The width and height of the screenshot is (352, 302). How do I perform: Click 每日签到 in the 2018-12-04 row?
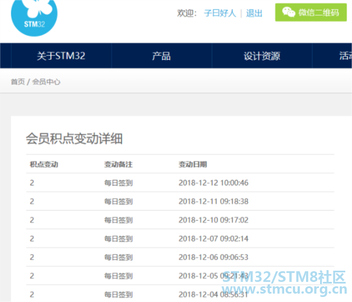(x=118, y=295)
